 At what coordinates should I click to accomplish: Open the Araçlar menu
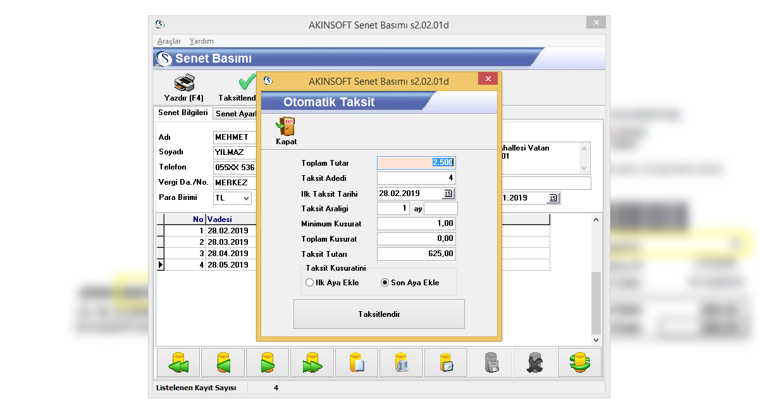tap(169, 41)
